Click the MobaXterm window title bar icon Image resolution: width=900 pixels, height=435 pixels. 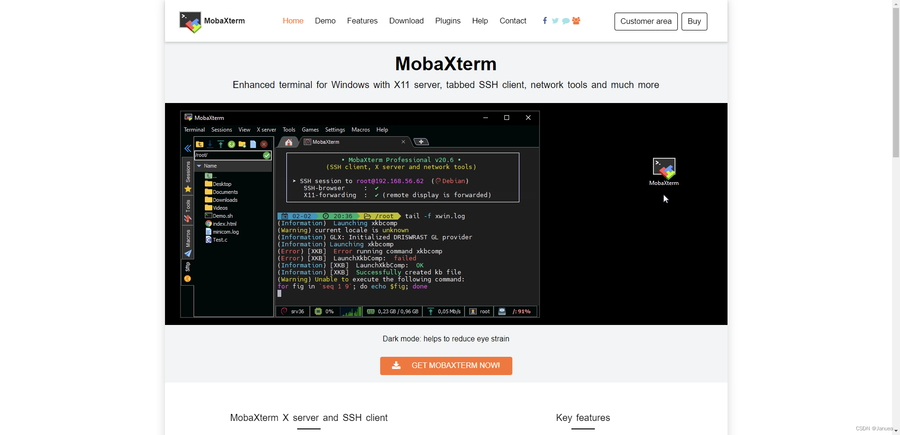(x=188, y=118)
